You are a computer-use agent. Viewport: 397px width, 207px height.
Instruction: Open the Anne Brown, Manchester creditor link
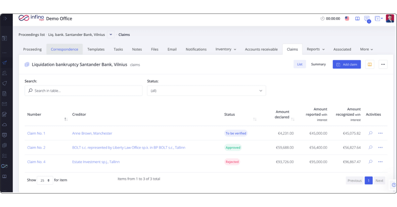tap(92, 133)
